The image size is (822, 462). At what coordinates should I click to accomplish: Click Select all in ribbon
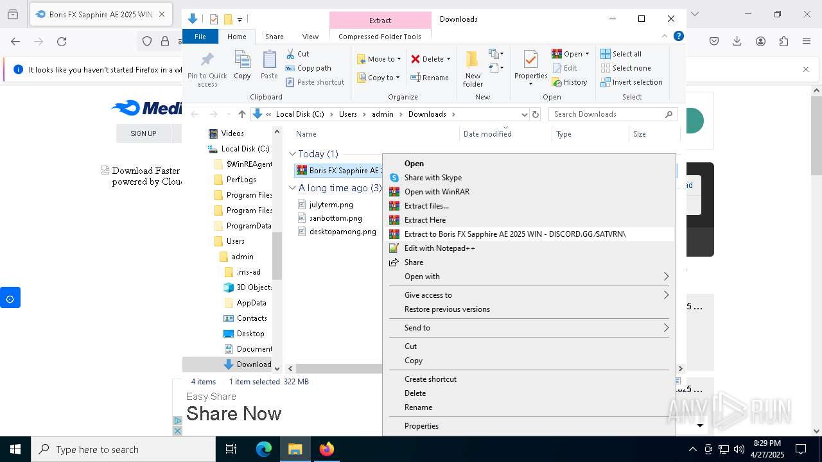pyautogui.click(x=621, y=54)
